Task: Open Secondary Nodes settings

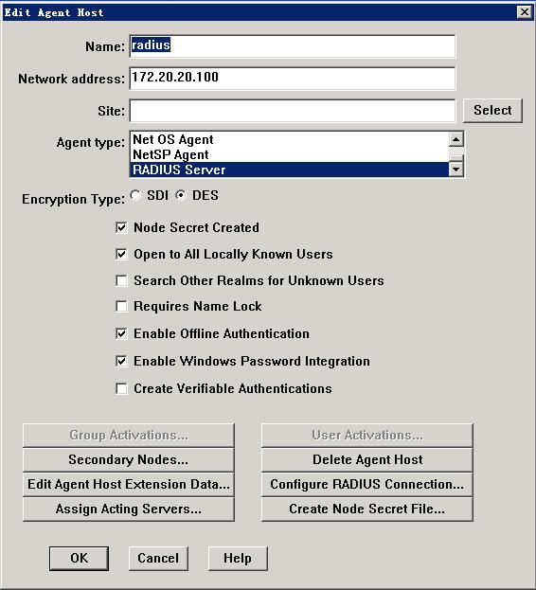Action: click(x=128, y=460)
